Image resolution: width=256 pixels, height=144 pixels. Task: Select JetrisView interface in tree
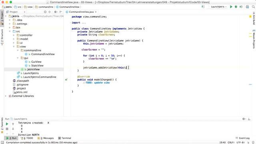point(33,69)
